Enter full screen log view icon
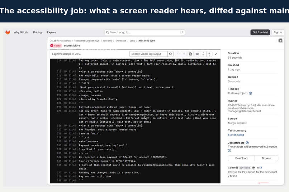Screen dimensions: 289x192 tap(216, 54)
